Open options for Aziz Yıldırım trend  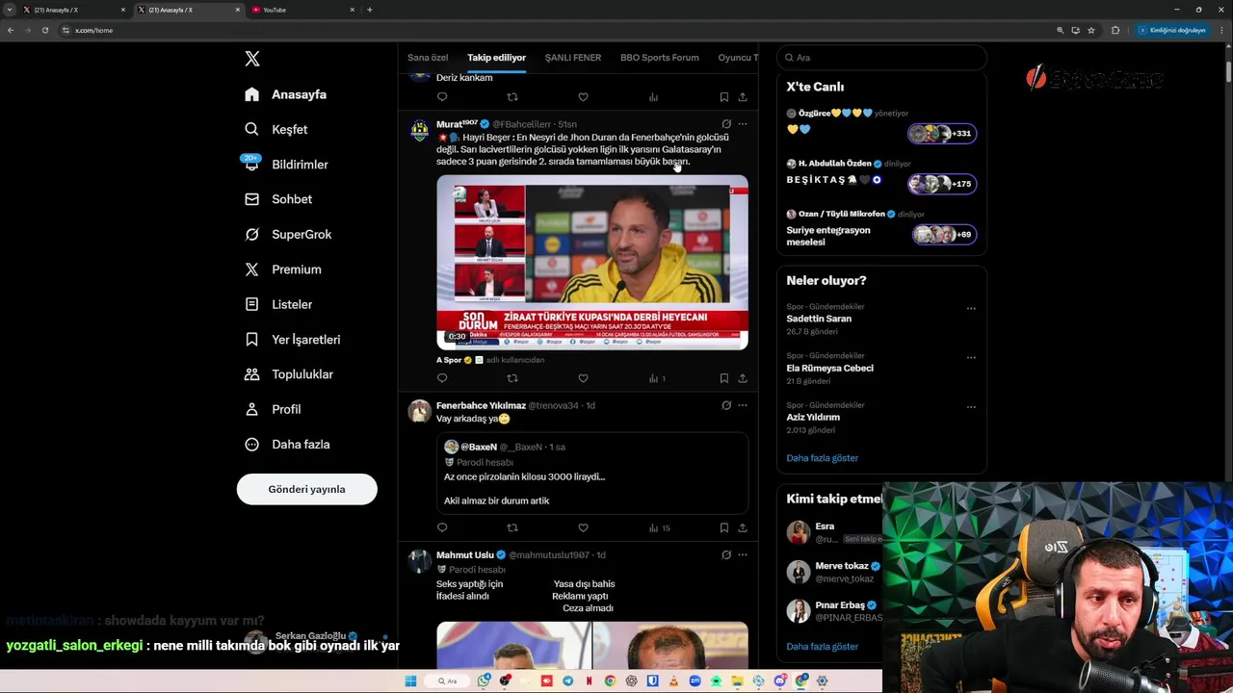tap(971, 407)
